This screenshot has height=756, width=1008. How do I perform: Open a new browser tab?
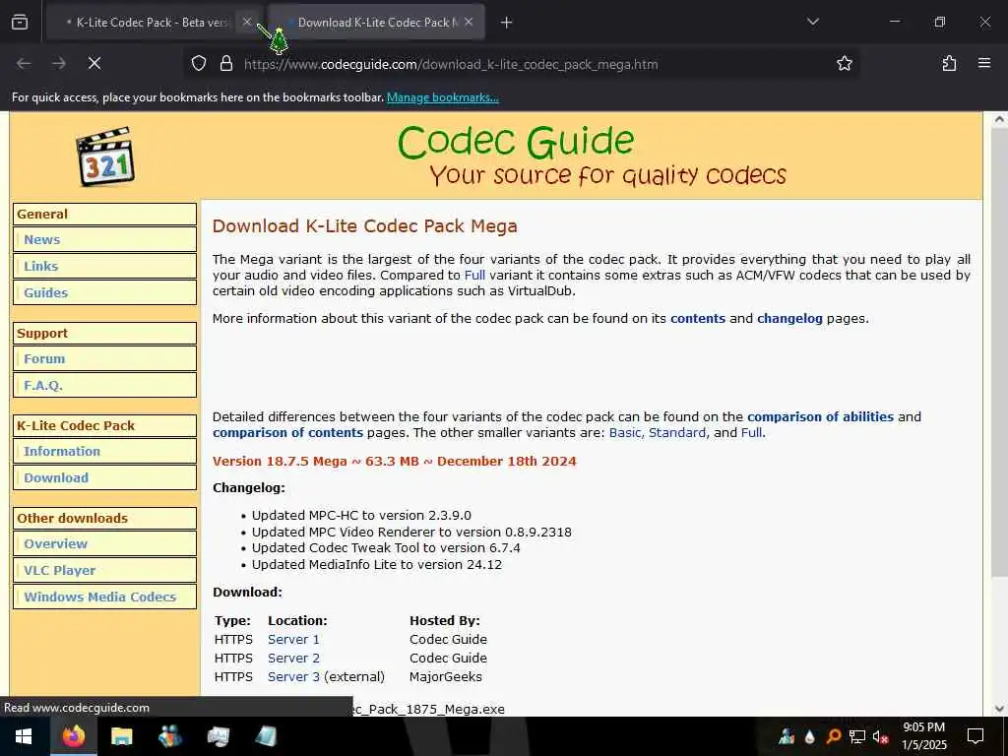[507, 23]
